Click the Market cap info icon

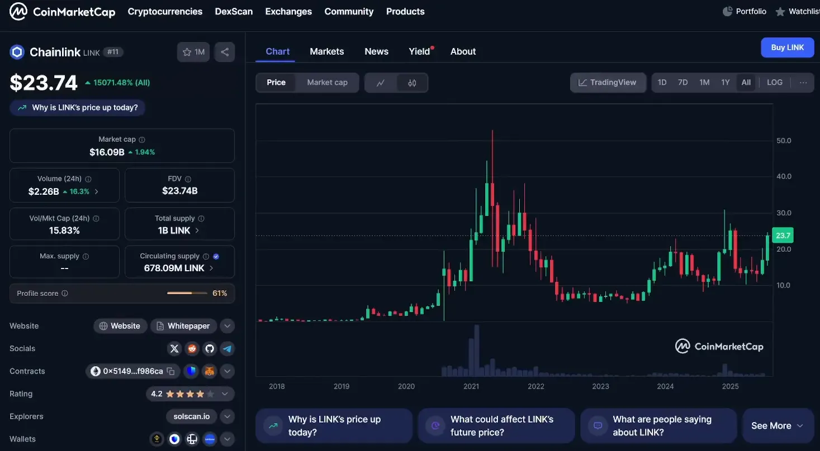pyautogui.click(x=142, y=140)
